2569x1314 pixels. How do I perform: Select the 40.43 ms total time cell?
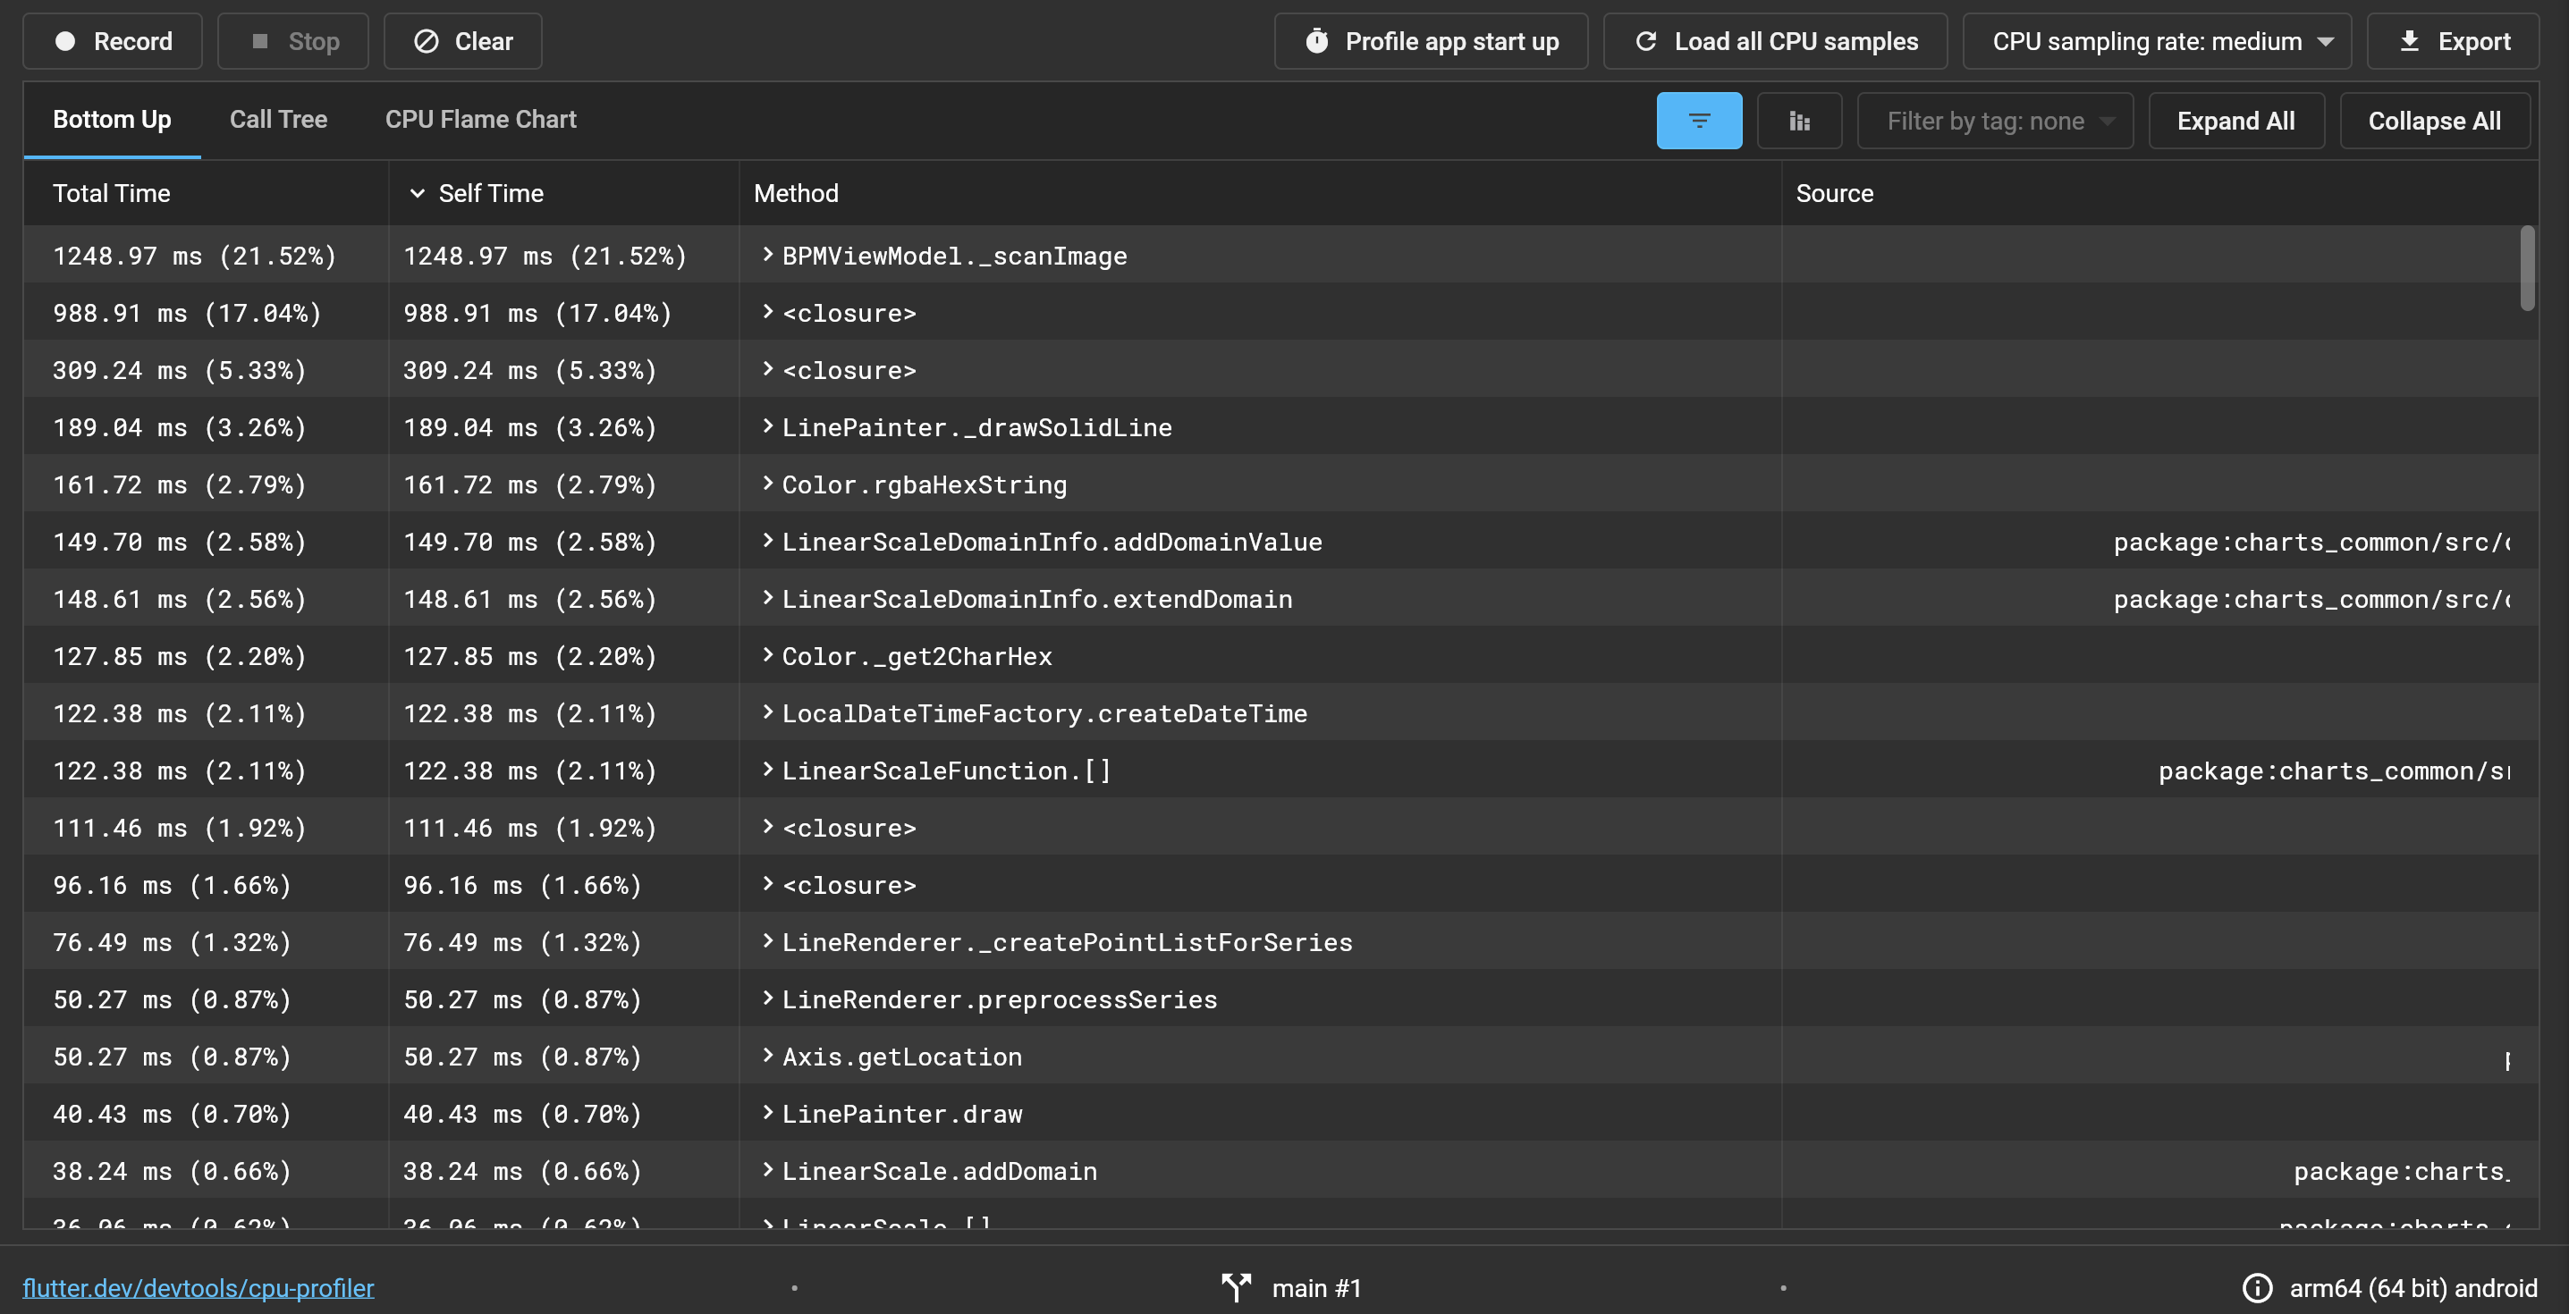173,1114
